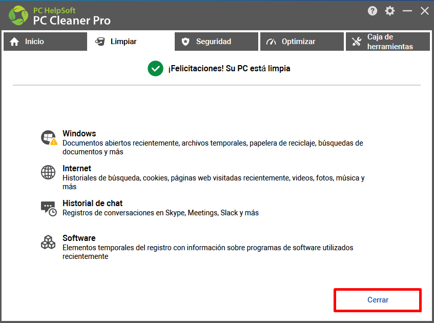Viewport: 434px width, 323px height.
Task: Select the Internet heading
Action: [77, 169]
